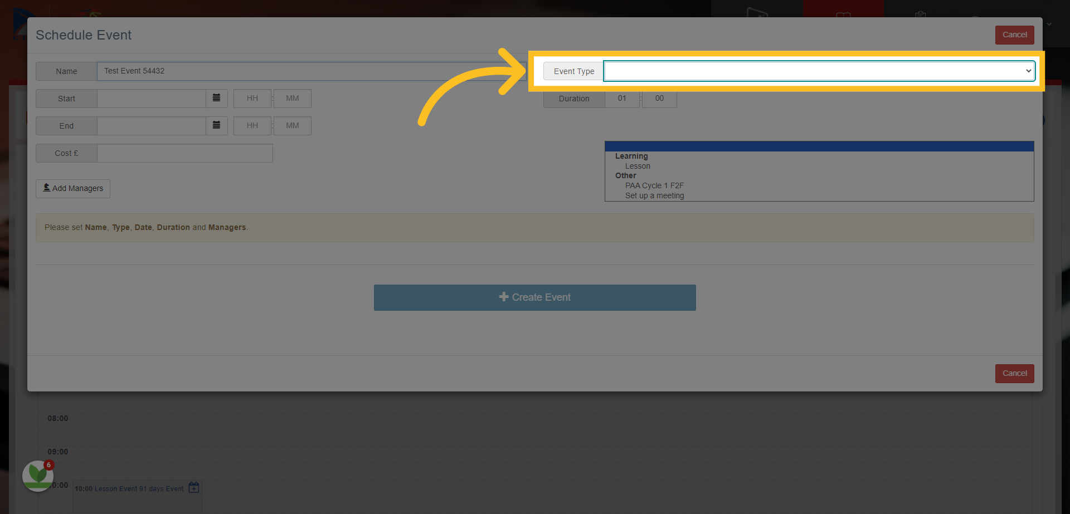Click the bottom Cancel button
1070x514 pixels.
point(1014,373)
